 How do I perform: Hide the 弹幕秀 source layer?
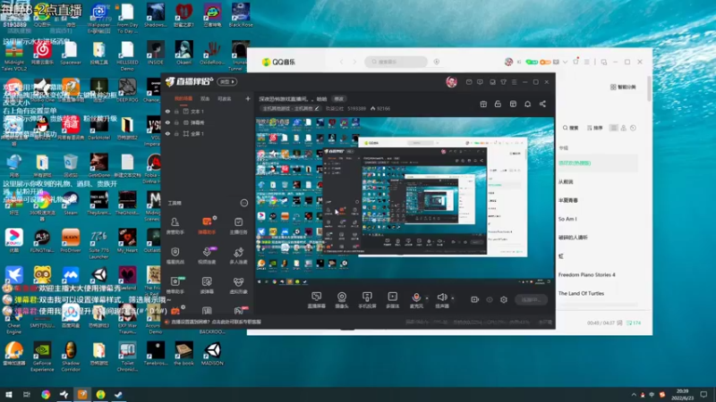(x=167, y=122)
